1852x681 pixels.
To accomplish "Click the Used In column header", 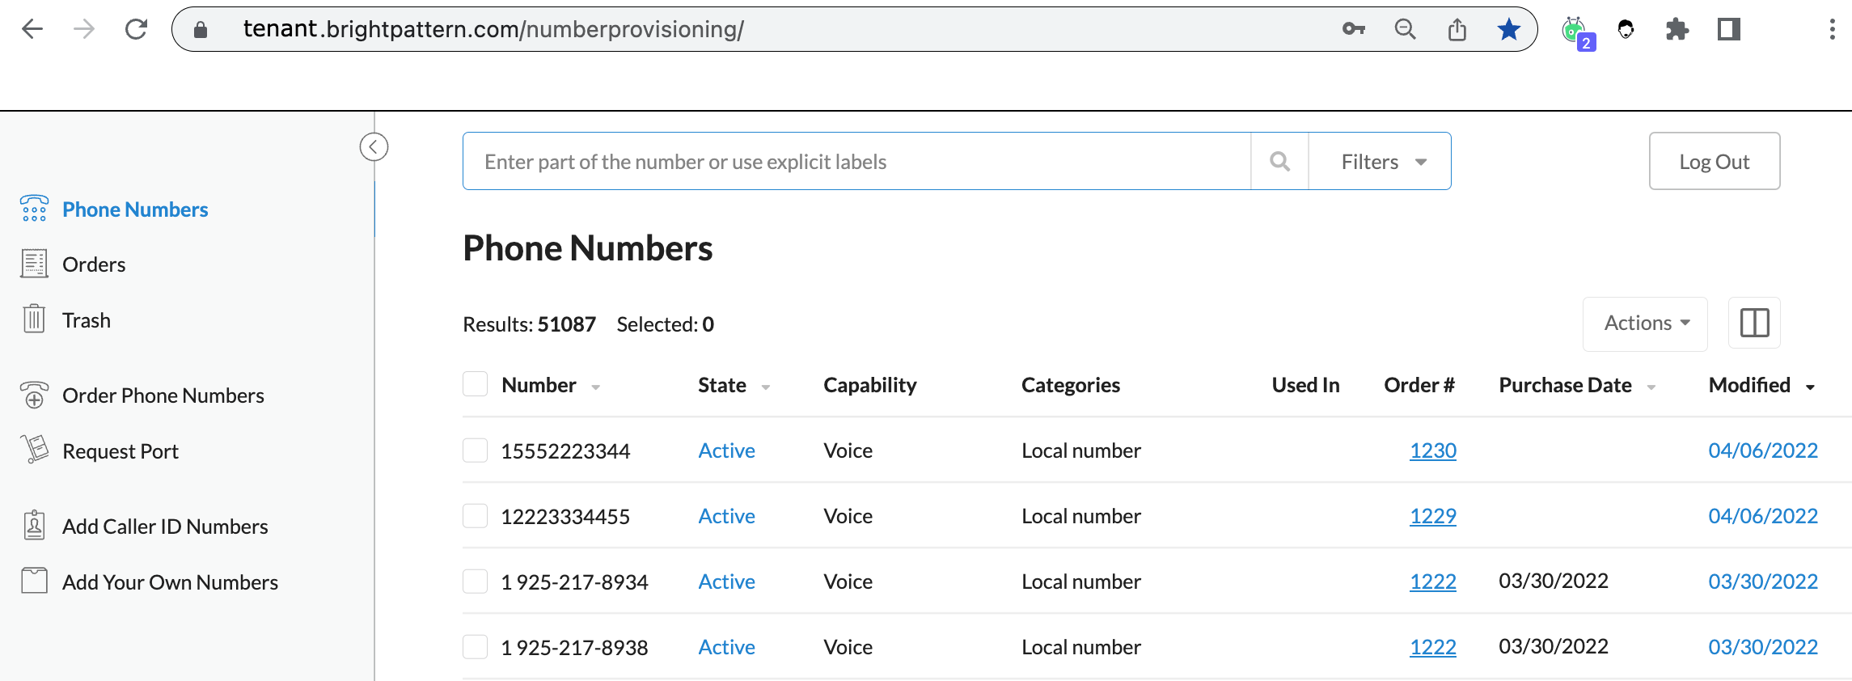I will coord(1305,385).
